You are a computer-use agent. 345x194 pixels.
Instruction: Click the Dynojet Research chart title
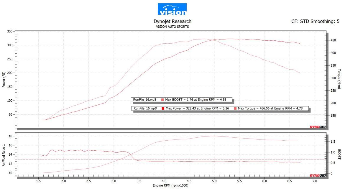172,21
